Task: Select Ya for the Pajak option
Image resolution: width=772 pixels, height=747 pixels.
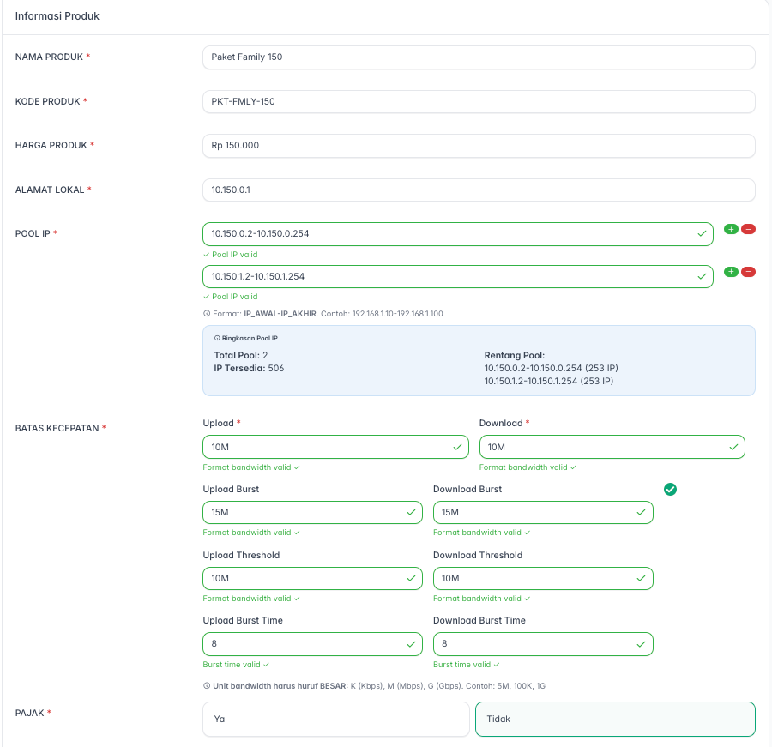Action: point(337,719)
